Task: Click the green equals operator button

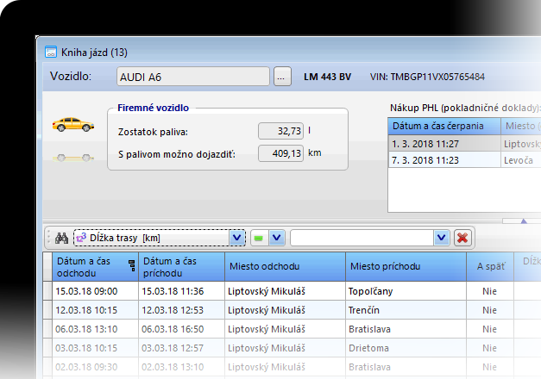Action: pos(259,238)
